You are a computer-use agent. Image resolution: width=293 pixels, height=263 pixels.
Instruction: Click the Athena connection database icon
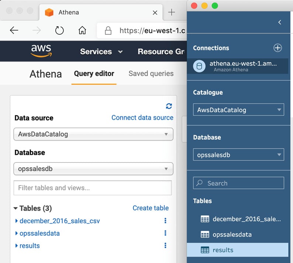click(199, 66)
